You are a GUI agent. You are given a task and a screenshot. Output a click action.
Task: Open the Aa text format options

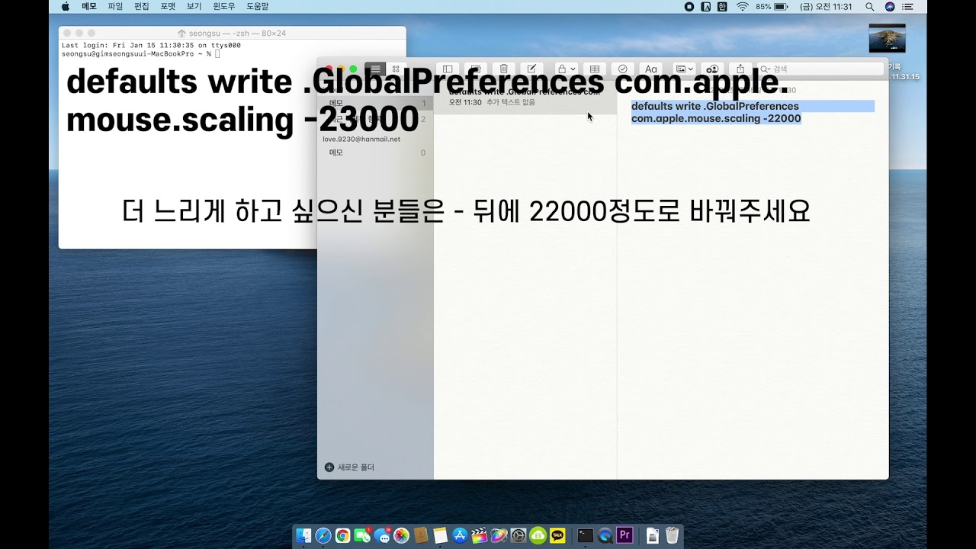point(650,69)
